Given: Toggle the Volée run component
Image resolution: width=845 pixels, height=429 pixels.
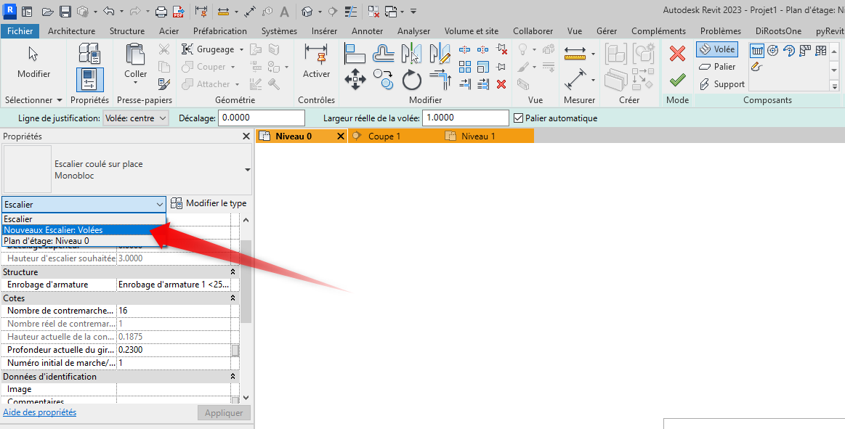Looking at the screenshot, I should 717,49.
